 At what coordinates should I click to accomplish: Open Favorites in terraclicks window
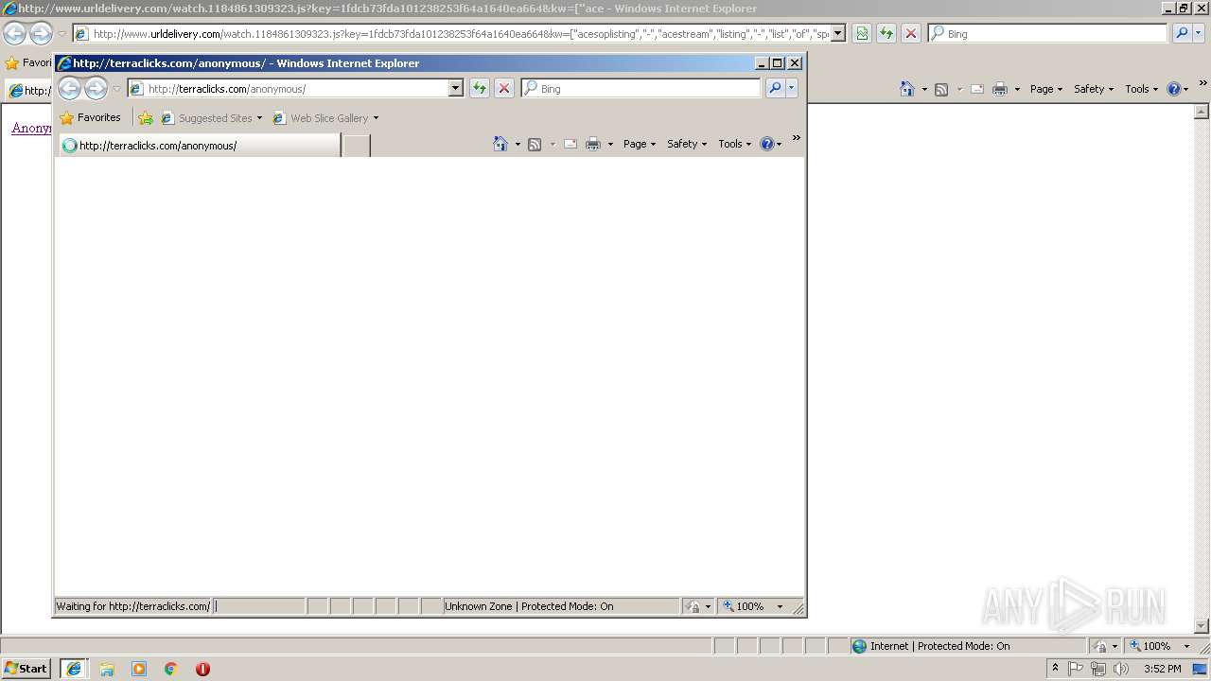click(x=91, y=117)
